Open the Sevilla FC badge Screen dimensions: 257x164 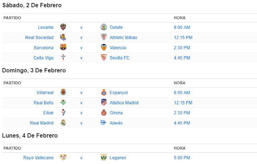coord(104,57)
